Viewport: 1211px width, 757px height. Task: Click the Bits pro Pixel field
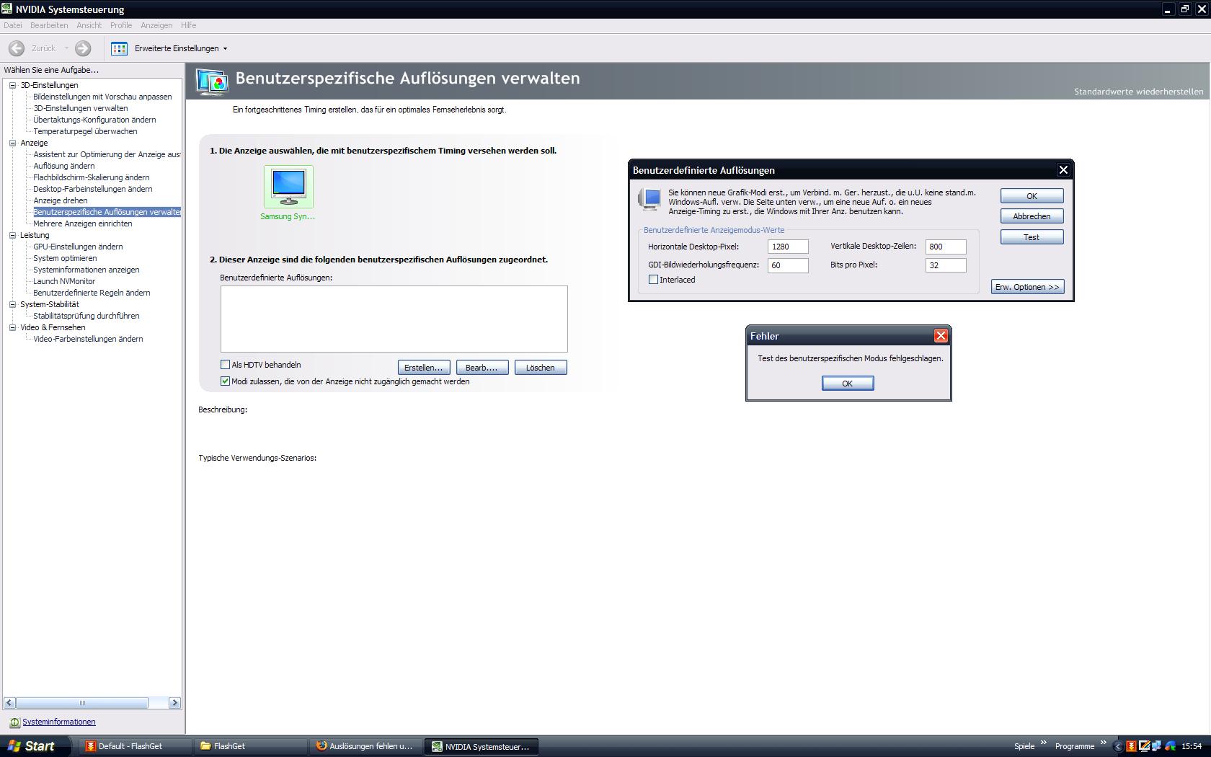point(946,265)
